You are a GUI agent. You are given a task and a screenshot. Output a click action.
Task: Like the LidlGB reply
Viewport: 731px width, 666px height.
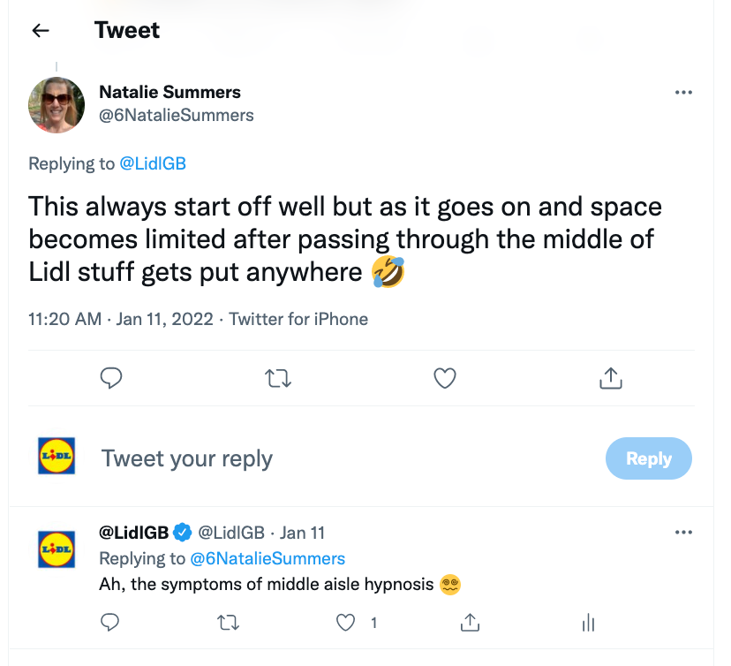coord(347,623)
